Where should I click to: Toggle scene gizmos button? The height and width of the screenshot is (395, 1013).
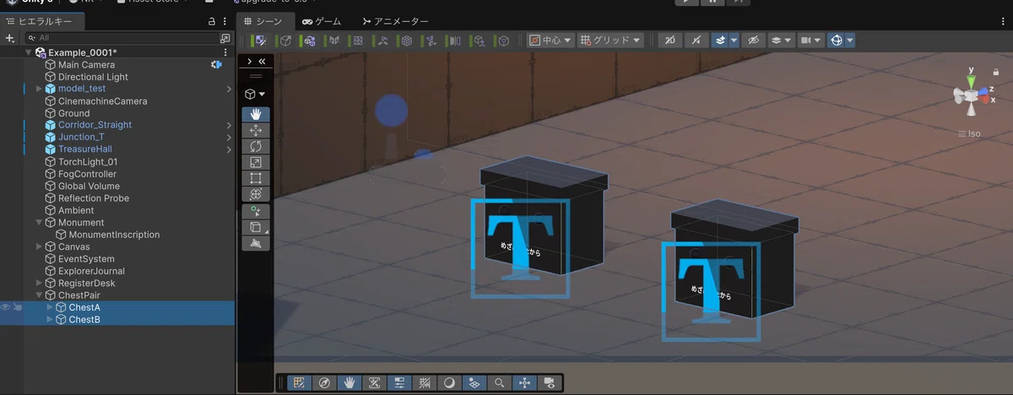coord(836,40)
